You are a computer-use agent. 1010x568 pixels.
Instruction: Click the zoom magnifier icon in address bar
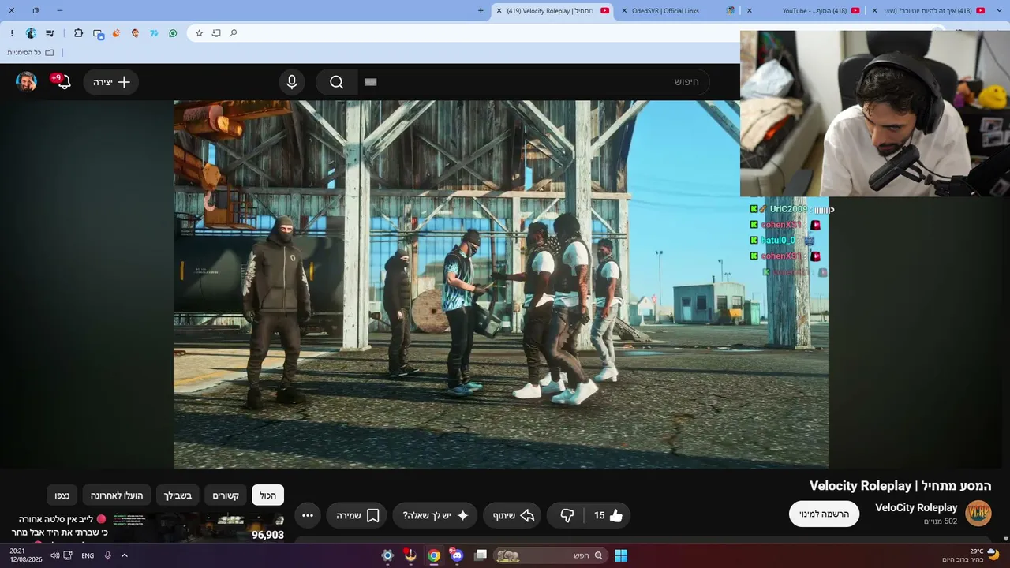(233, 33)
